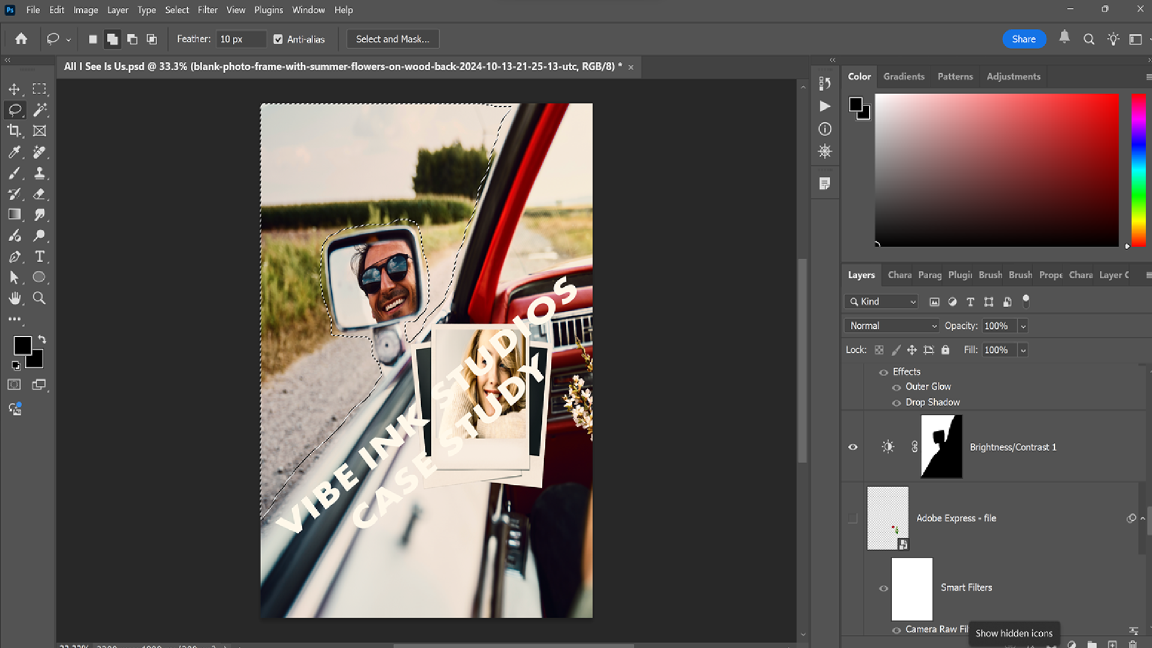Select the Crop tool
Screen dimensions: 1152x648
pyautogui.click(x=14, y=131)
